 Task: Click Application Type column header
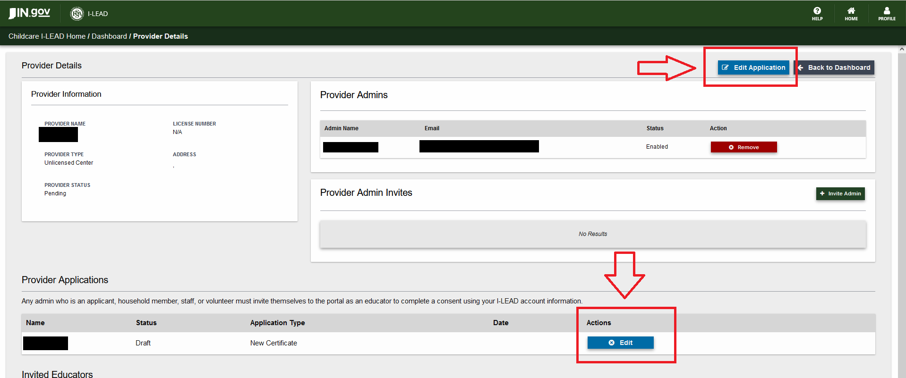coord(277,323)
